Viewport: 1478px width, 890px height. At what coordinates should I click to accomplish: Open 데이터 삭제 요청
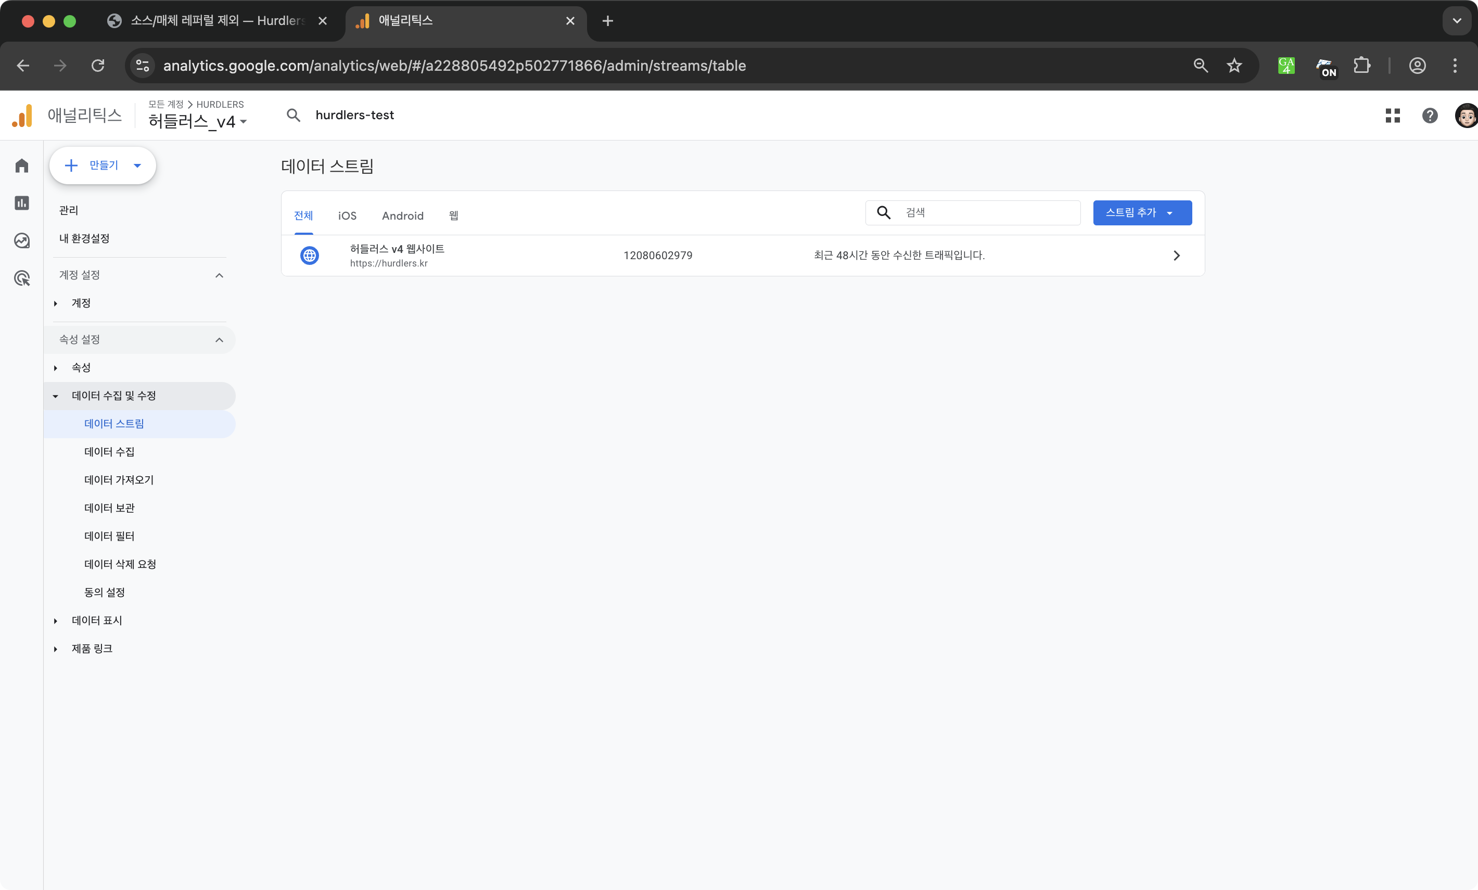121,564
